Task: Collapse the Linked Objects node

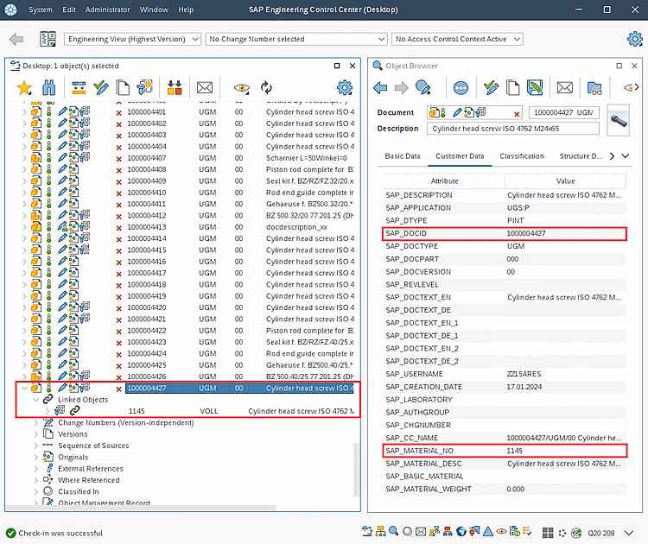Action: [36, 400]
